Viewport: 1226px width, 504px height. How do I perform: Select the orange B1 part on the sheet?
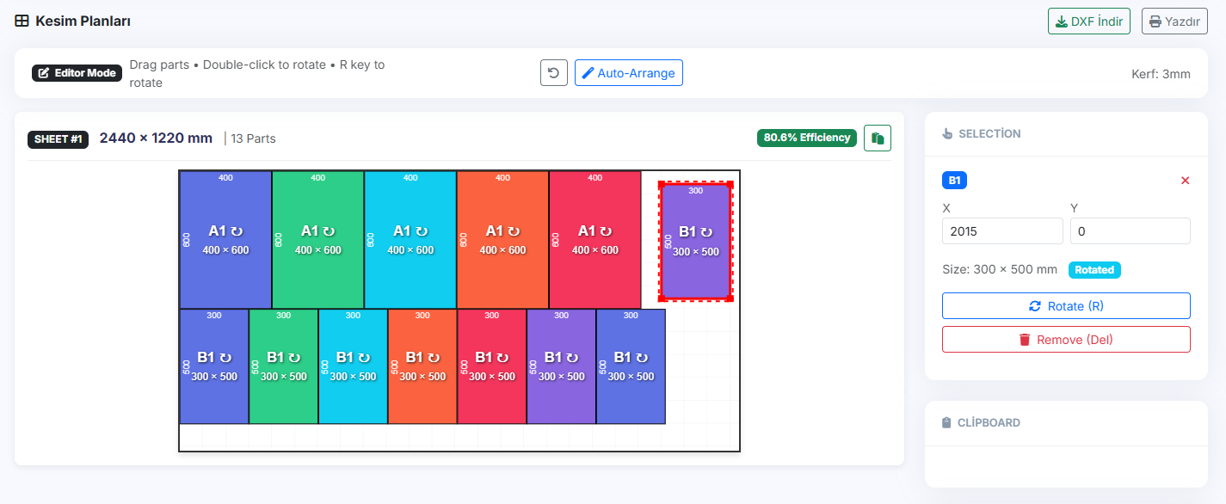422,366
